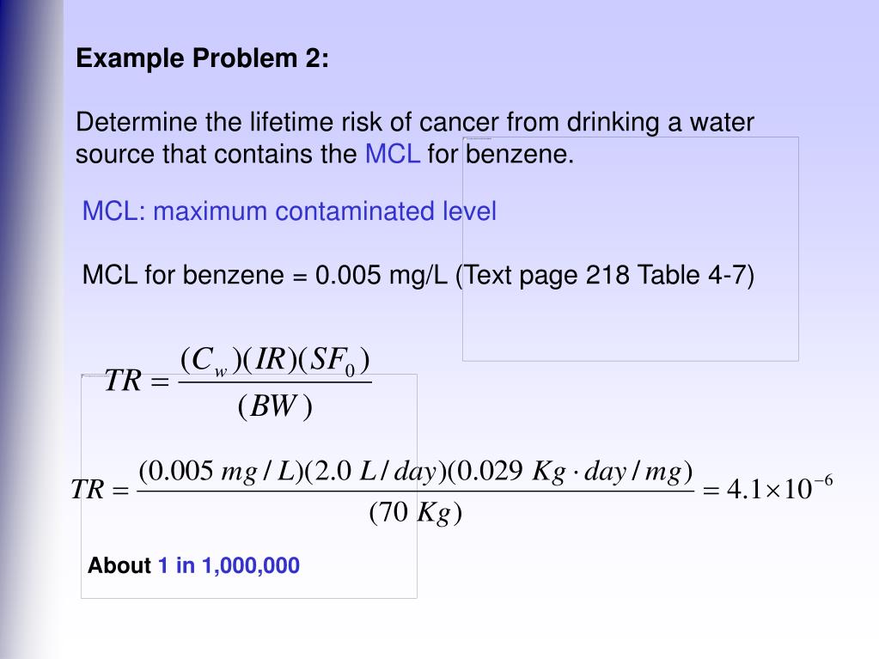Image resolution: width=879 pixels, height=659 pixels.
Task: Click the 'Example Problem 2:' heading
Action: coord(203,58)
